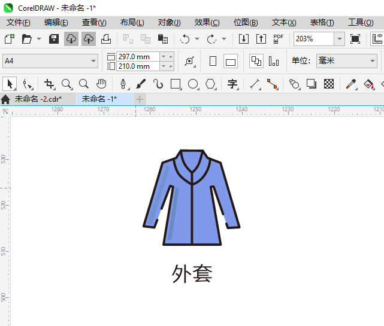Select the Pick tool arrow
Image resolution: width=384 pixels, height=326 pixels.
point(10,84)
